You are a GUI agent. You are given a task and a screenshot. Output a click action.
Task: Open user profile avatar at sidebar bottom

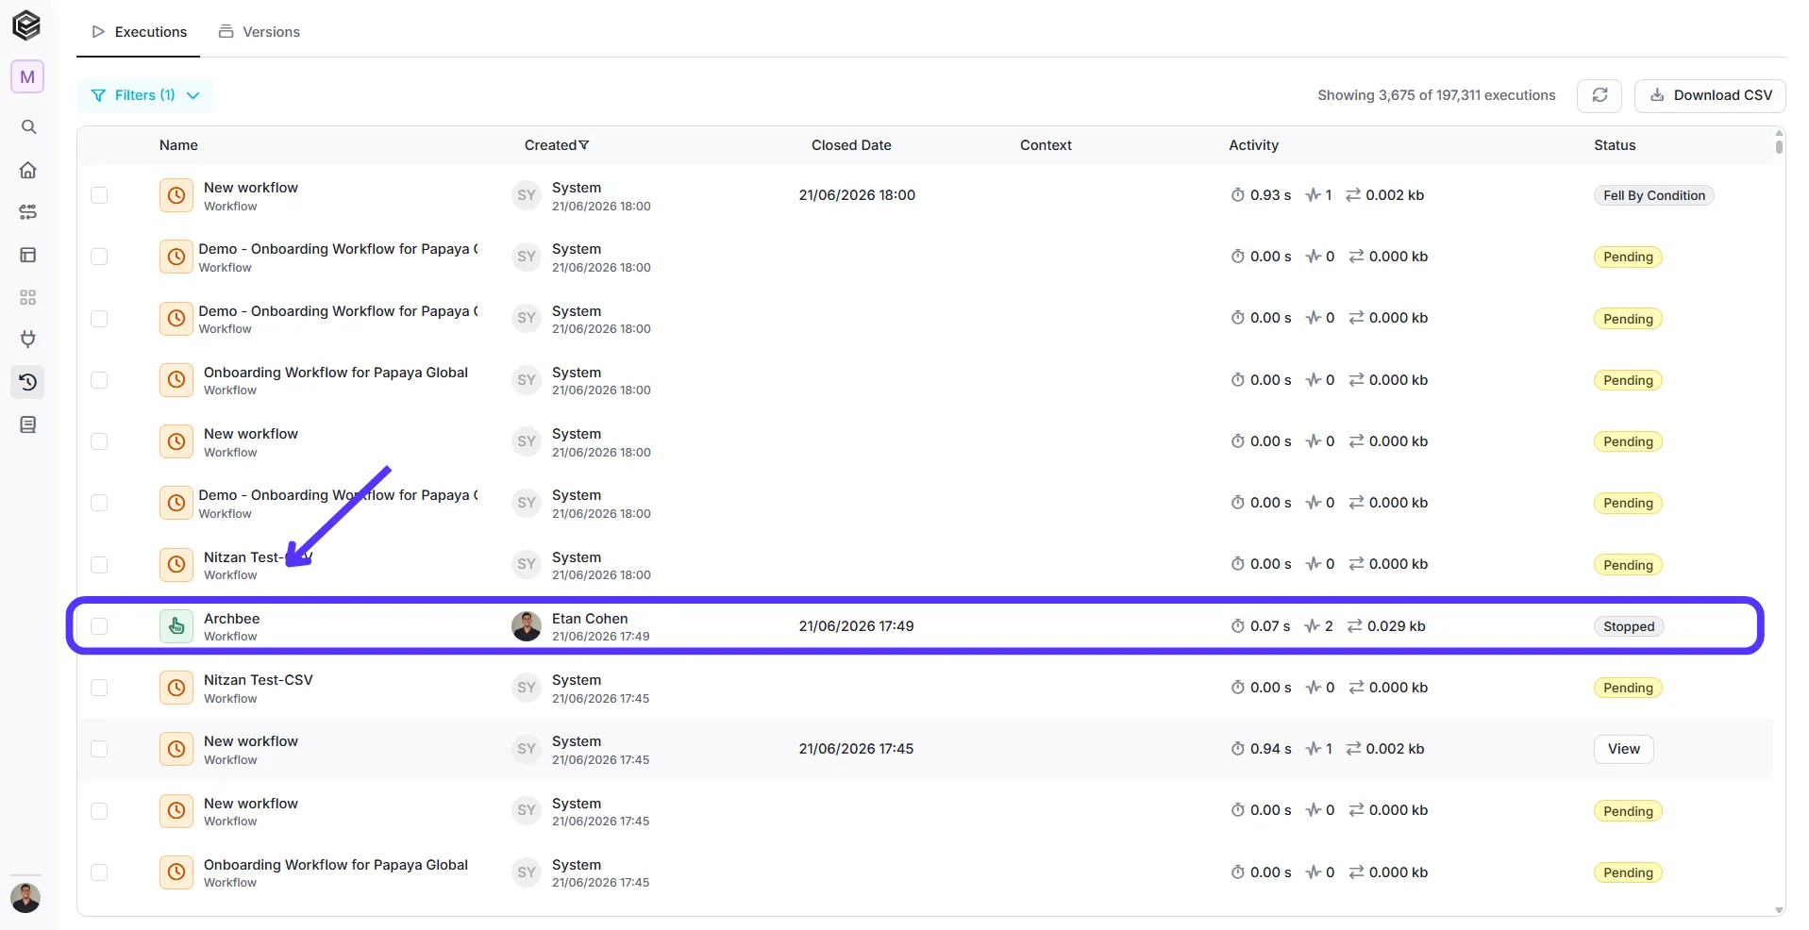(25, 897)
